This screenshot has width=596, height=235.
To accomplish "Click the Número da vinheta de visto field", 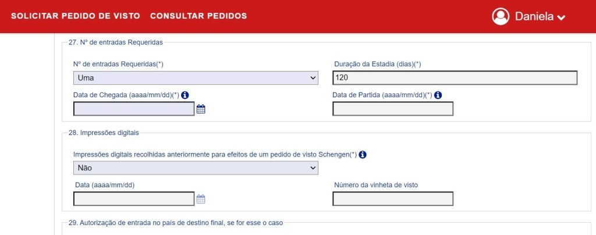I will click(x=393, y=199).
